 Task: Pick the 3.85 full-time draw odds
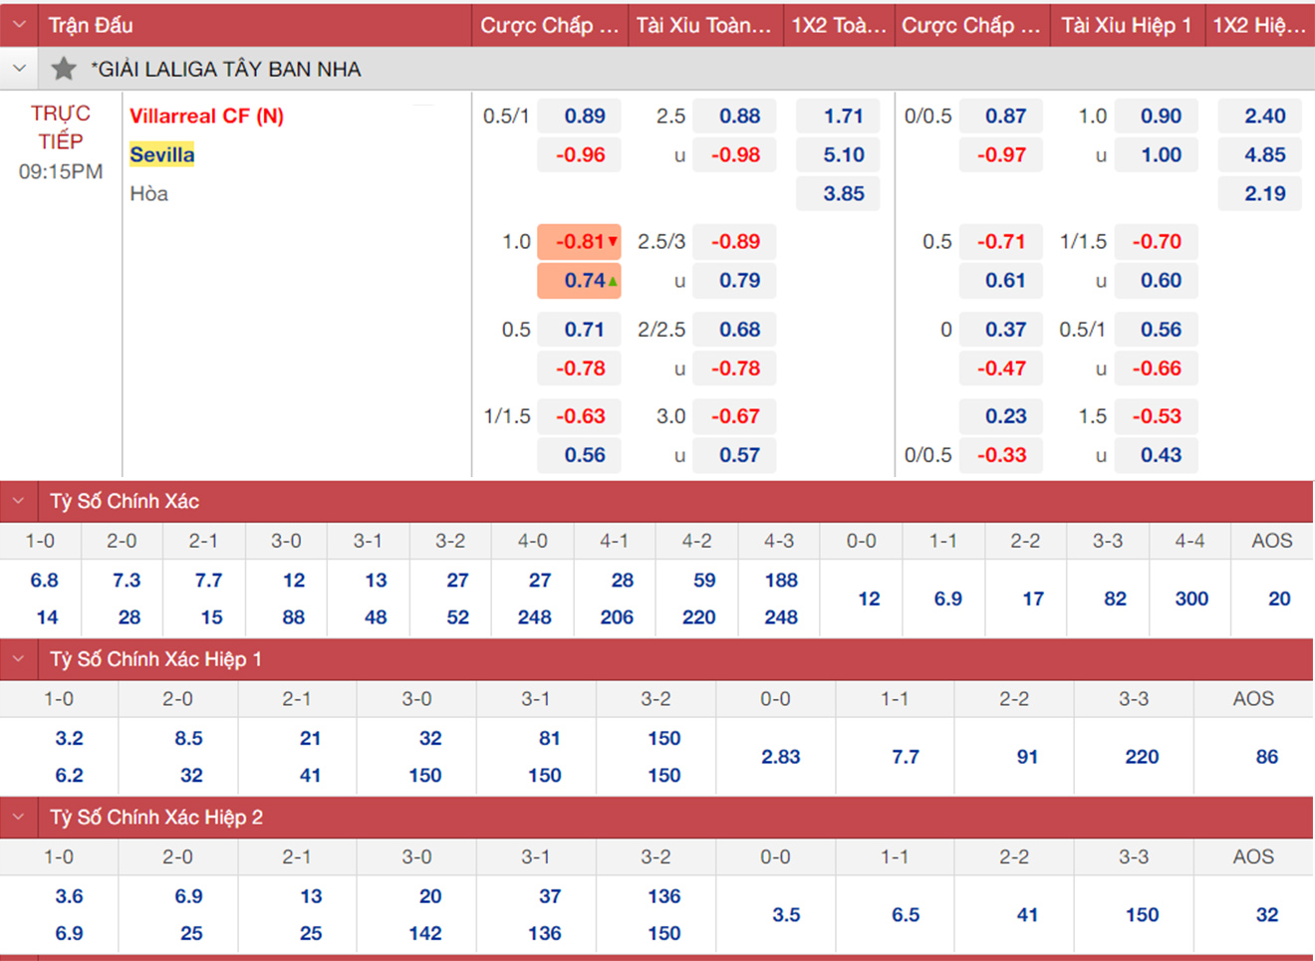842,193
